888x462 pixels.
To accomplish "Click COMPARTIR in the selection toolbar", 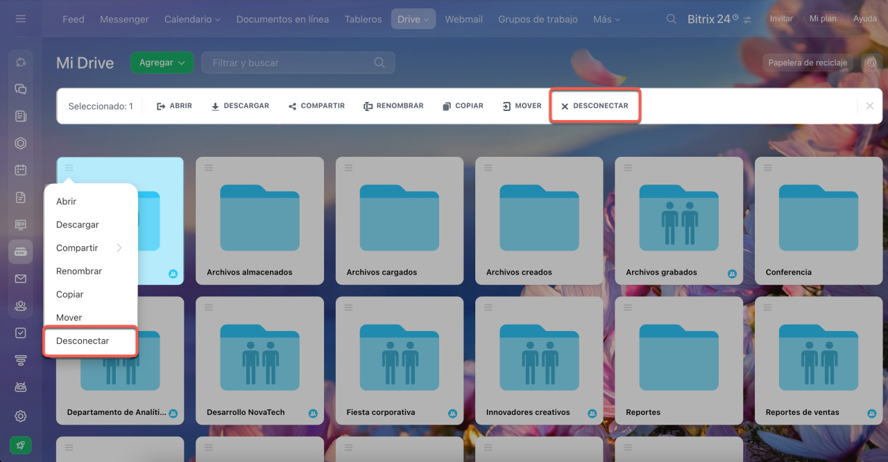I will point(316,106).
